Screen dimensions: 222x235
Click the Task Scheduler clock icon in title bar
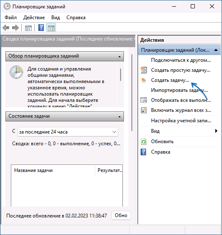[7, 7]
